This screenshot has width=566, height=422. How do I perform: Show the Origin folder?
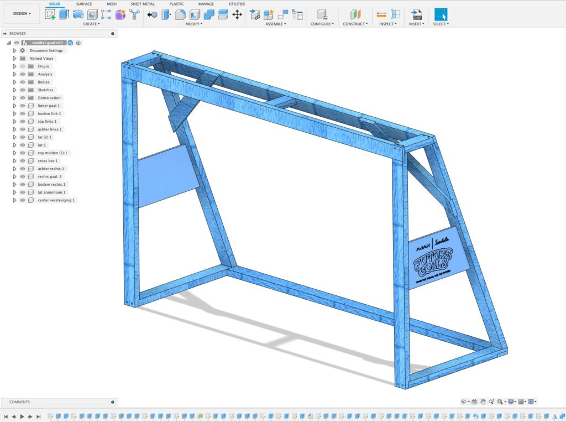[23, 66]
